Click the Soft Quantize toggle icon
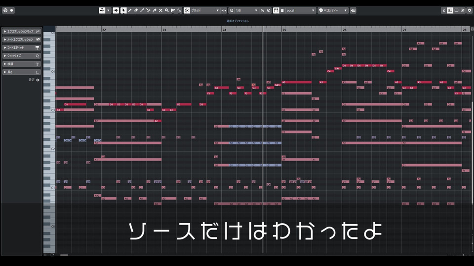 (262, 10)
